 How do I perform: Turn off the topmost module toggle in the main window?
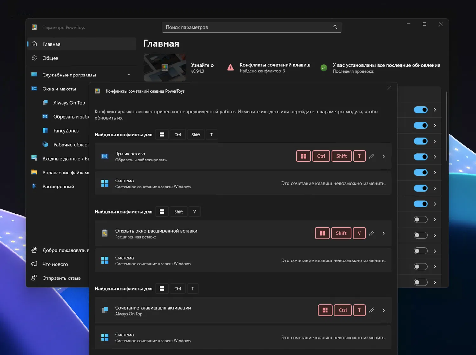tap(421, 110)
